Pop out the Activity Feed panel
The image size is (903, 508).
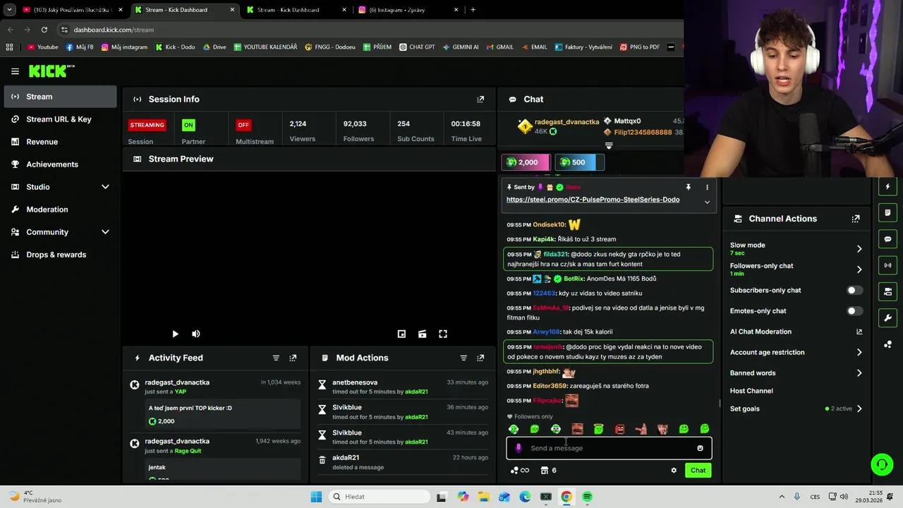[293, 358]
